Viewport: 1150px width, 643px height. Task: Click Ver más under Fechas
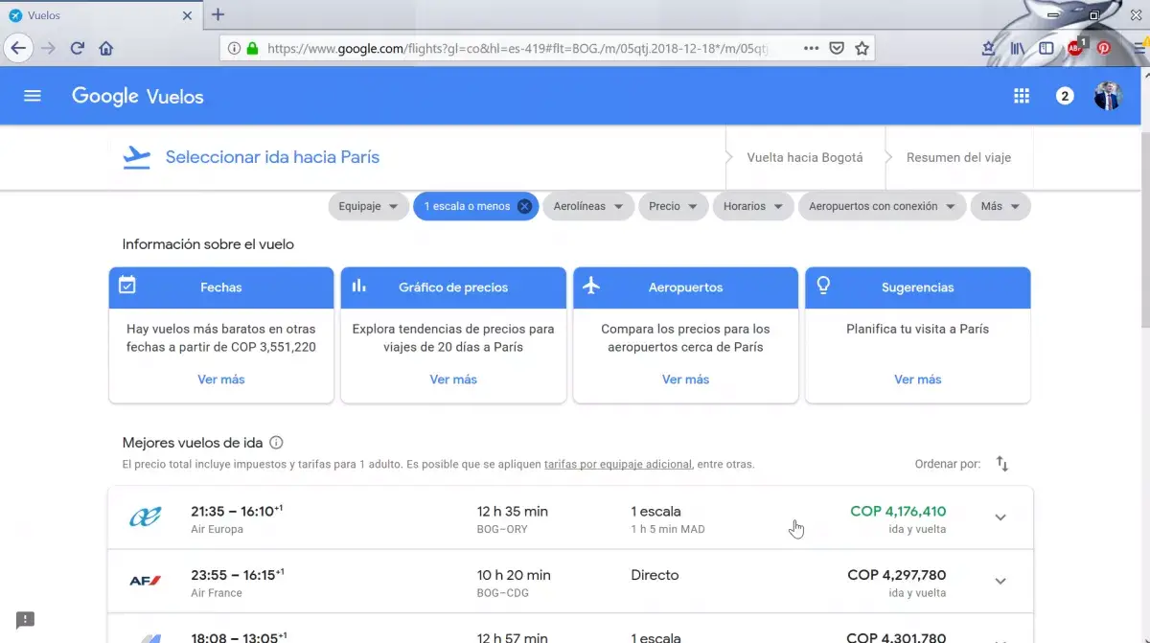[x=221, y=379]
